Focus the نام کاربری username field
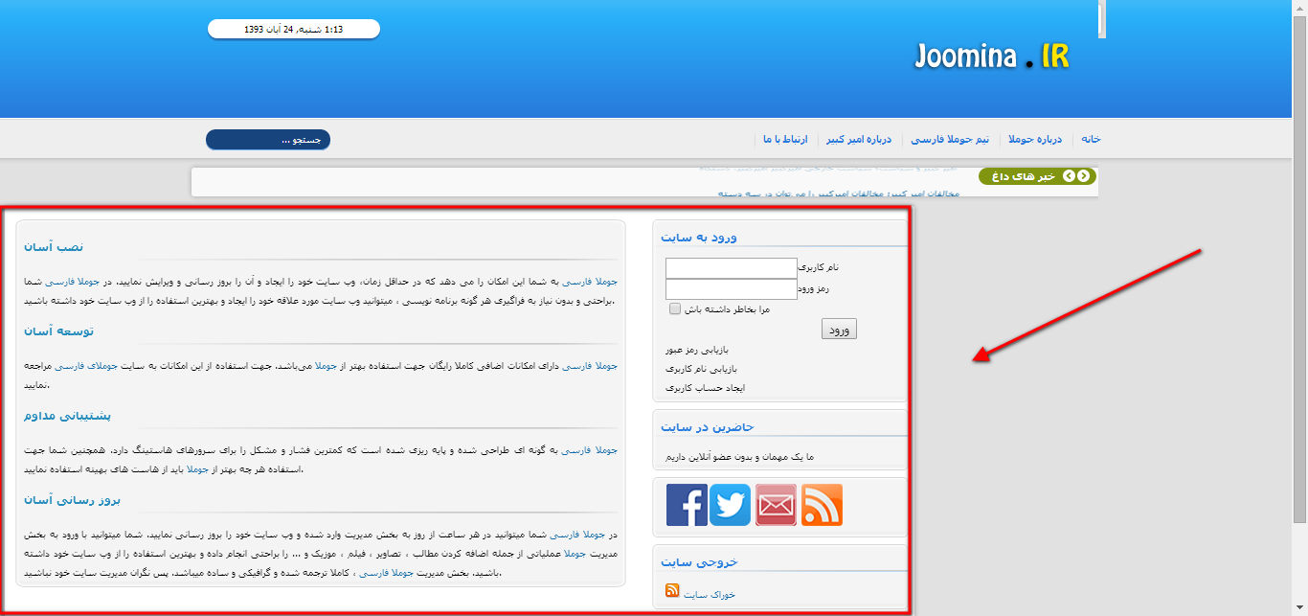The width and height of the screenshot is (1308, 616). 732,268
